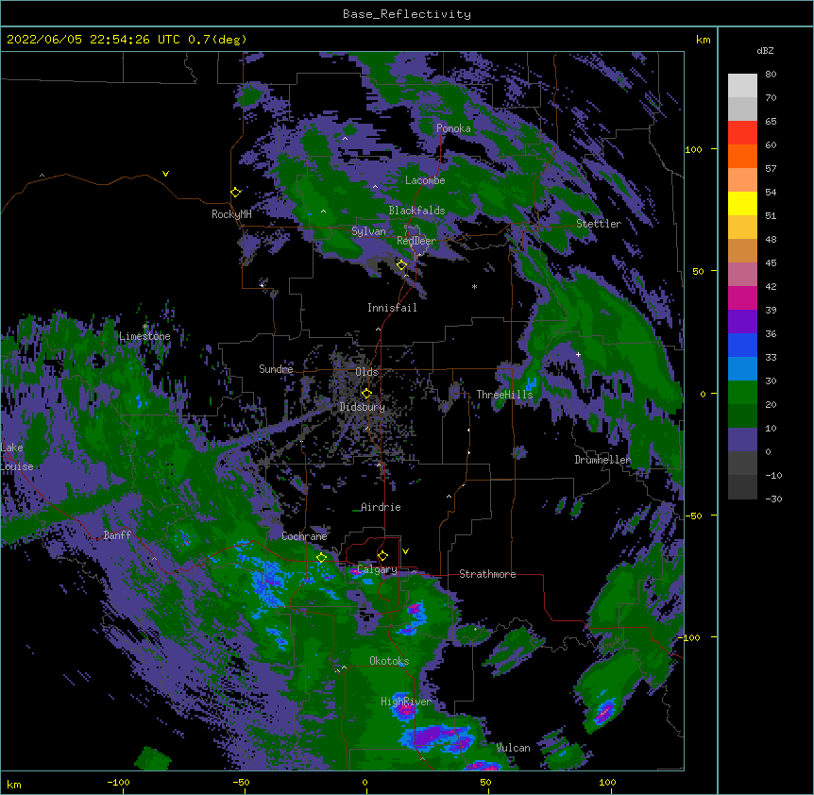This screenshot has height=795, width=814.
Task: Click the Airdrie city label
Action: 381,507
